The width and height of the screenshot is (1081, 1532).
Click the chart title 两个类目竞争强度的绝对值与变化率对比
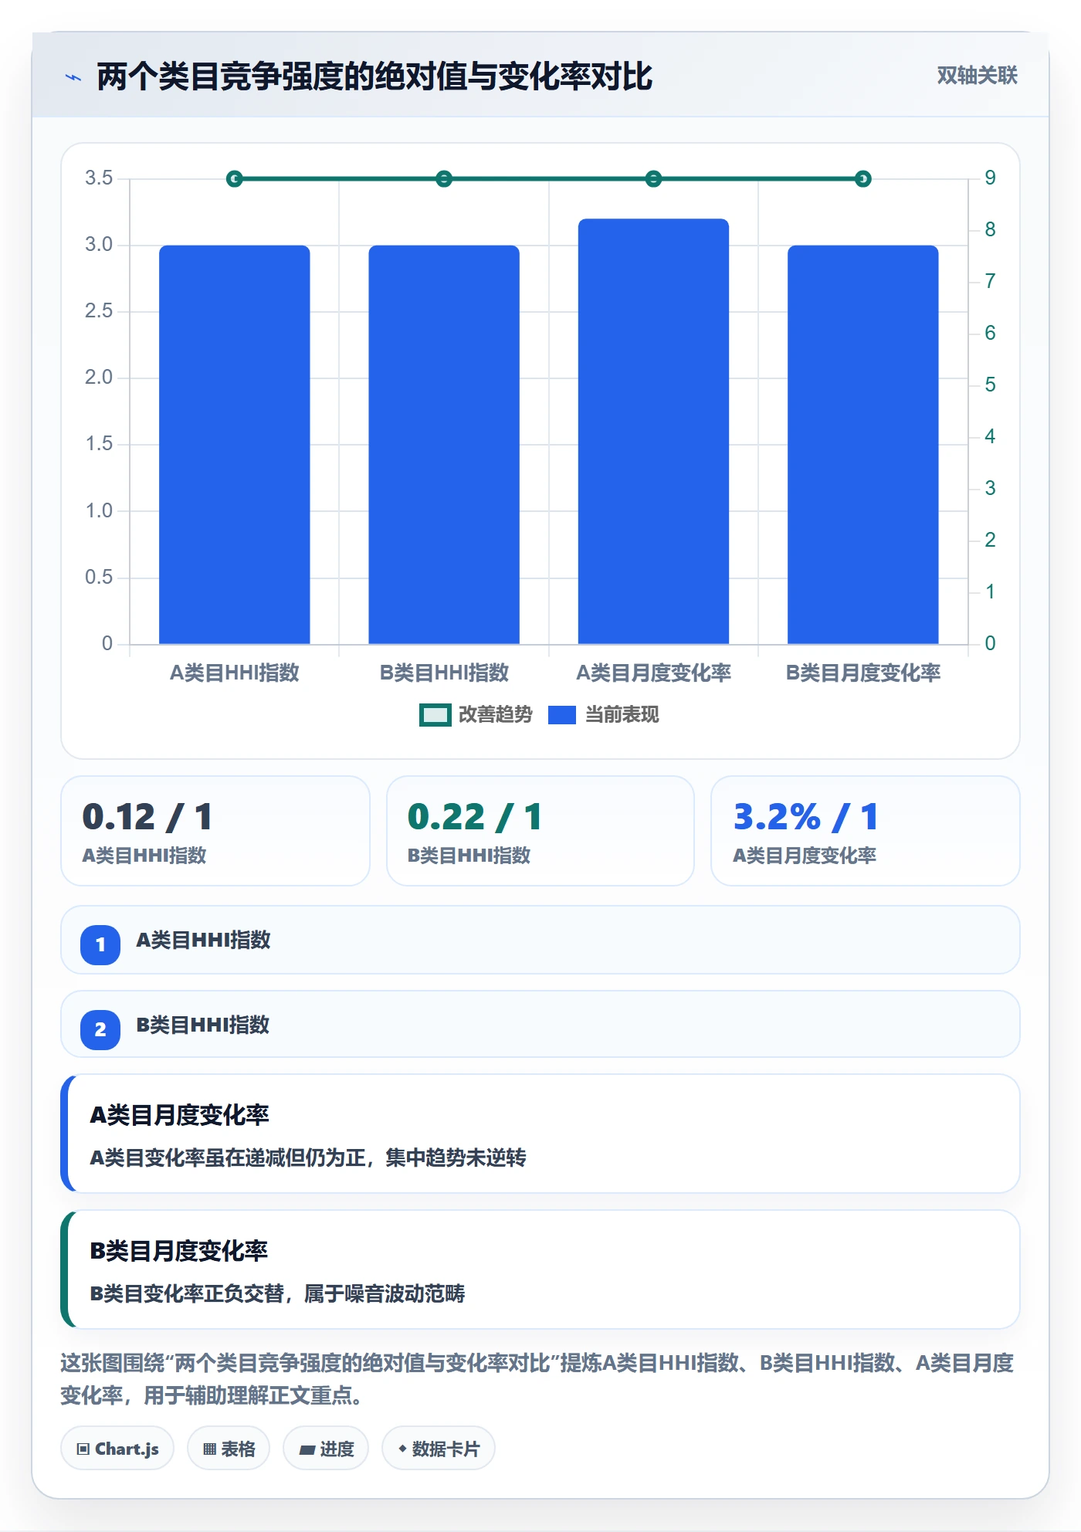[374, 76]
